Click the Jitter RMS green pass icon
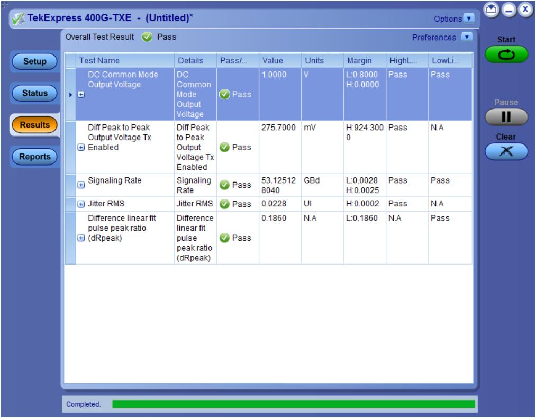 [x=224, y=204]
